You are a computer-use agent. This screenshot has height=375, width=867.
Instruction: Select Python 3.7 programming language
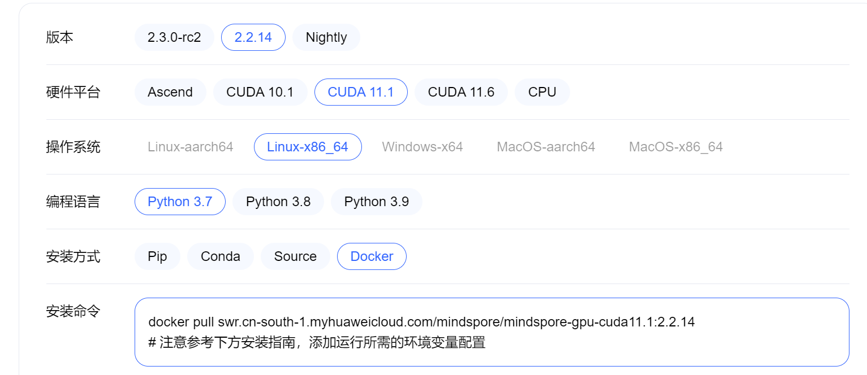(x=180, y=201)
